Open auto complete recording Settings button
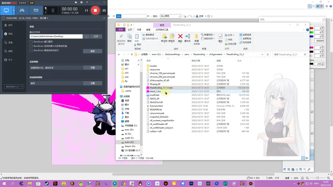333x187 pixels. click(x=92, y=83)
